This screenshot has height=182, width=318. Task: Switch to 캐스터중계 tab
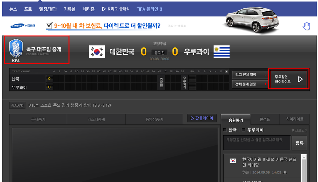[96, 119]
